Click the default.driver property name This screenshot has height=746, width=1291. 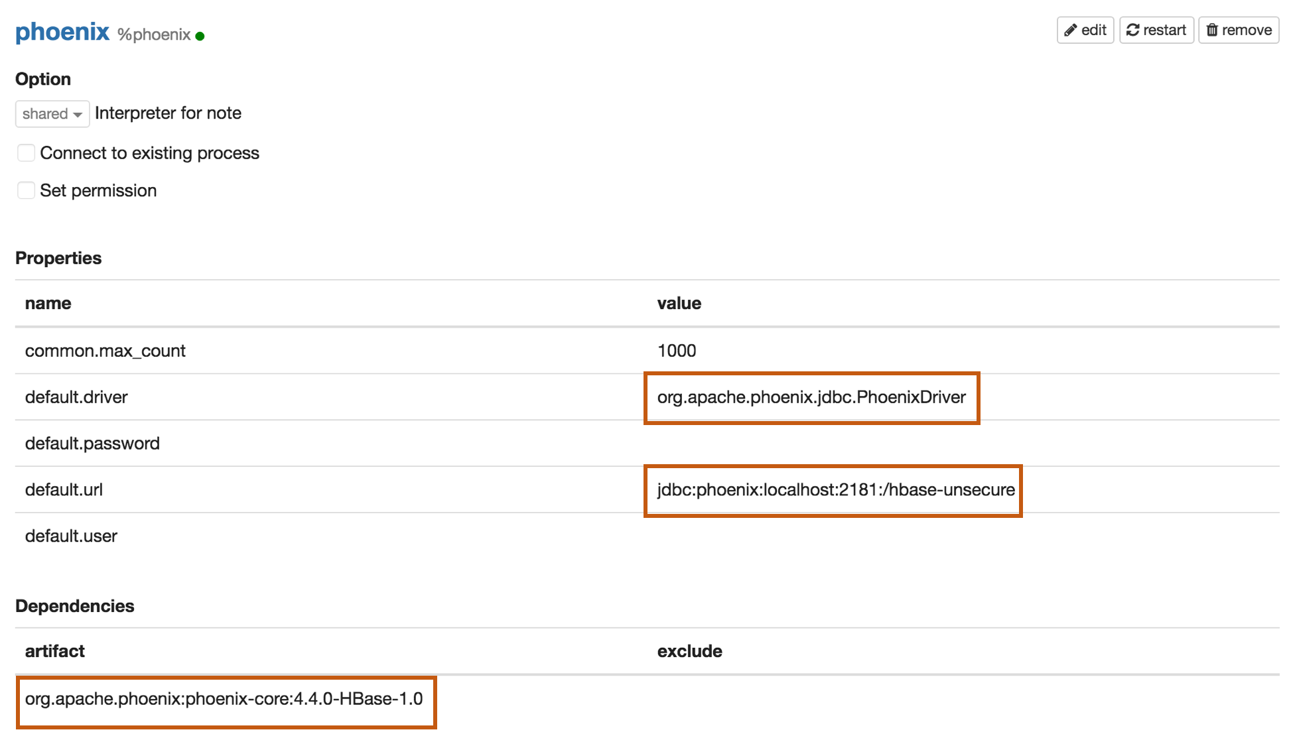click(76, 397)
